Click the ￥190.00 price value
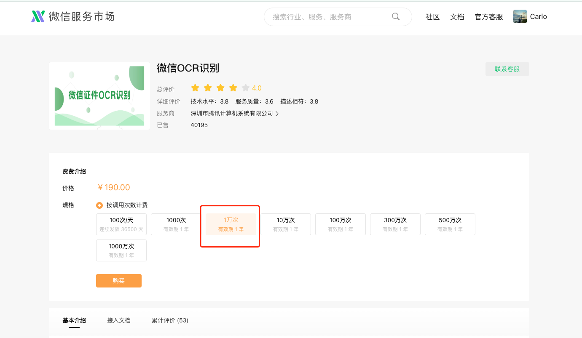The width and height of the screenshot is (582, 338). 113,188
